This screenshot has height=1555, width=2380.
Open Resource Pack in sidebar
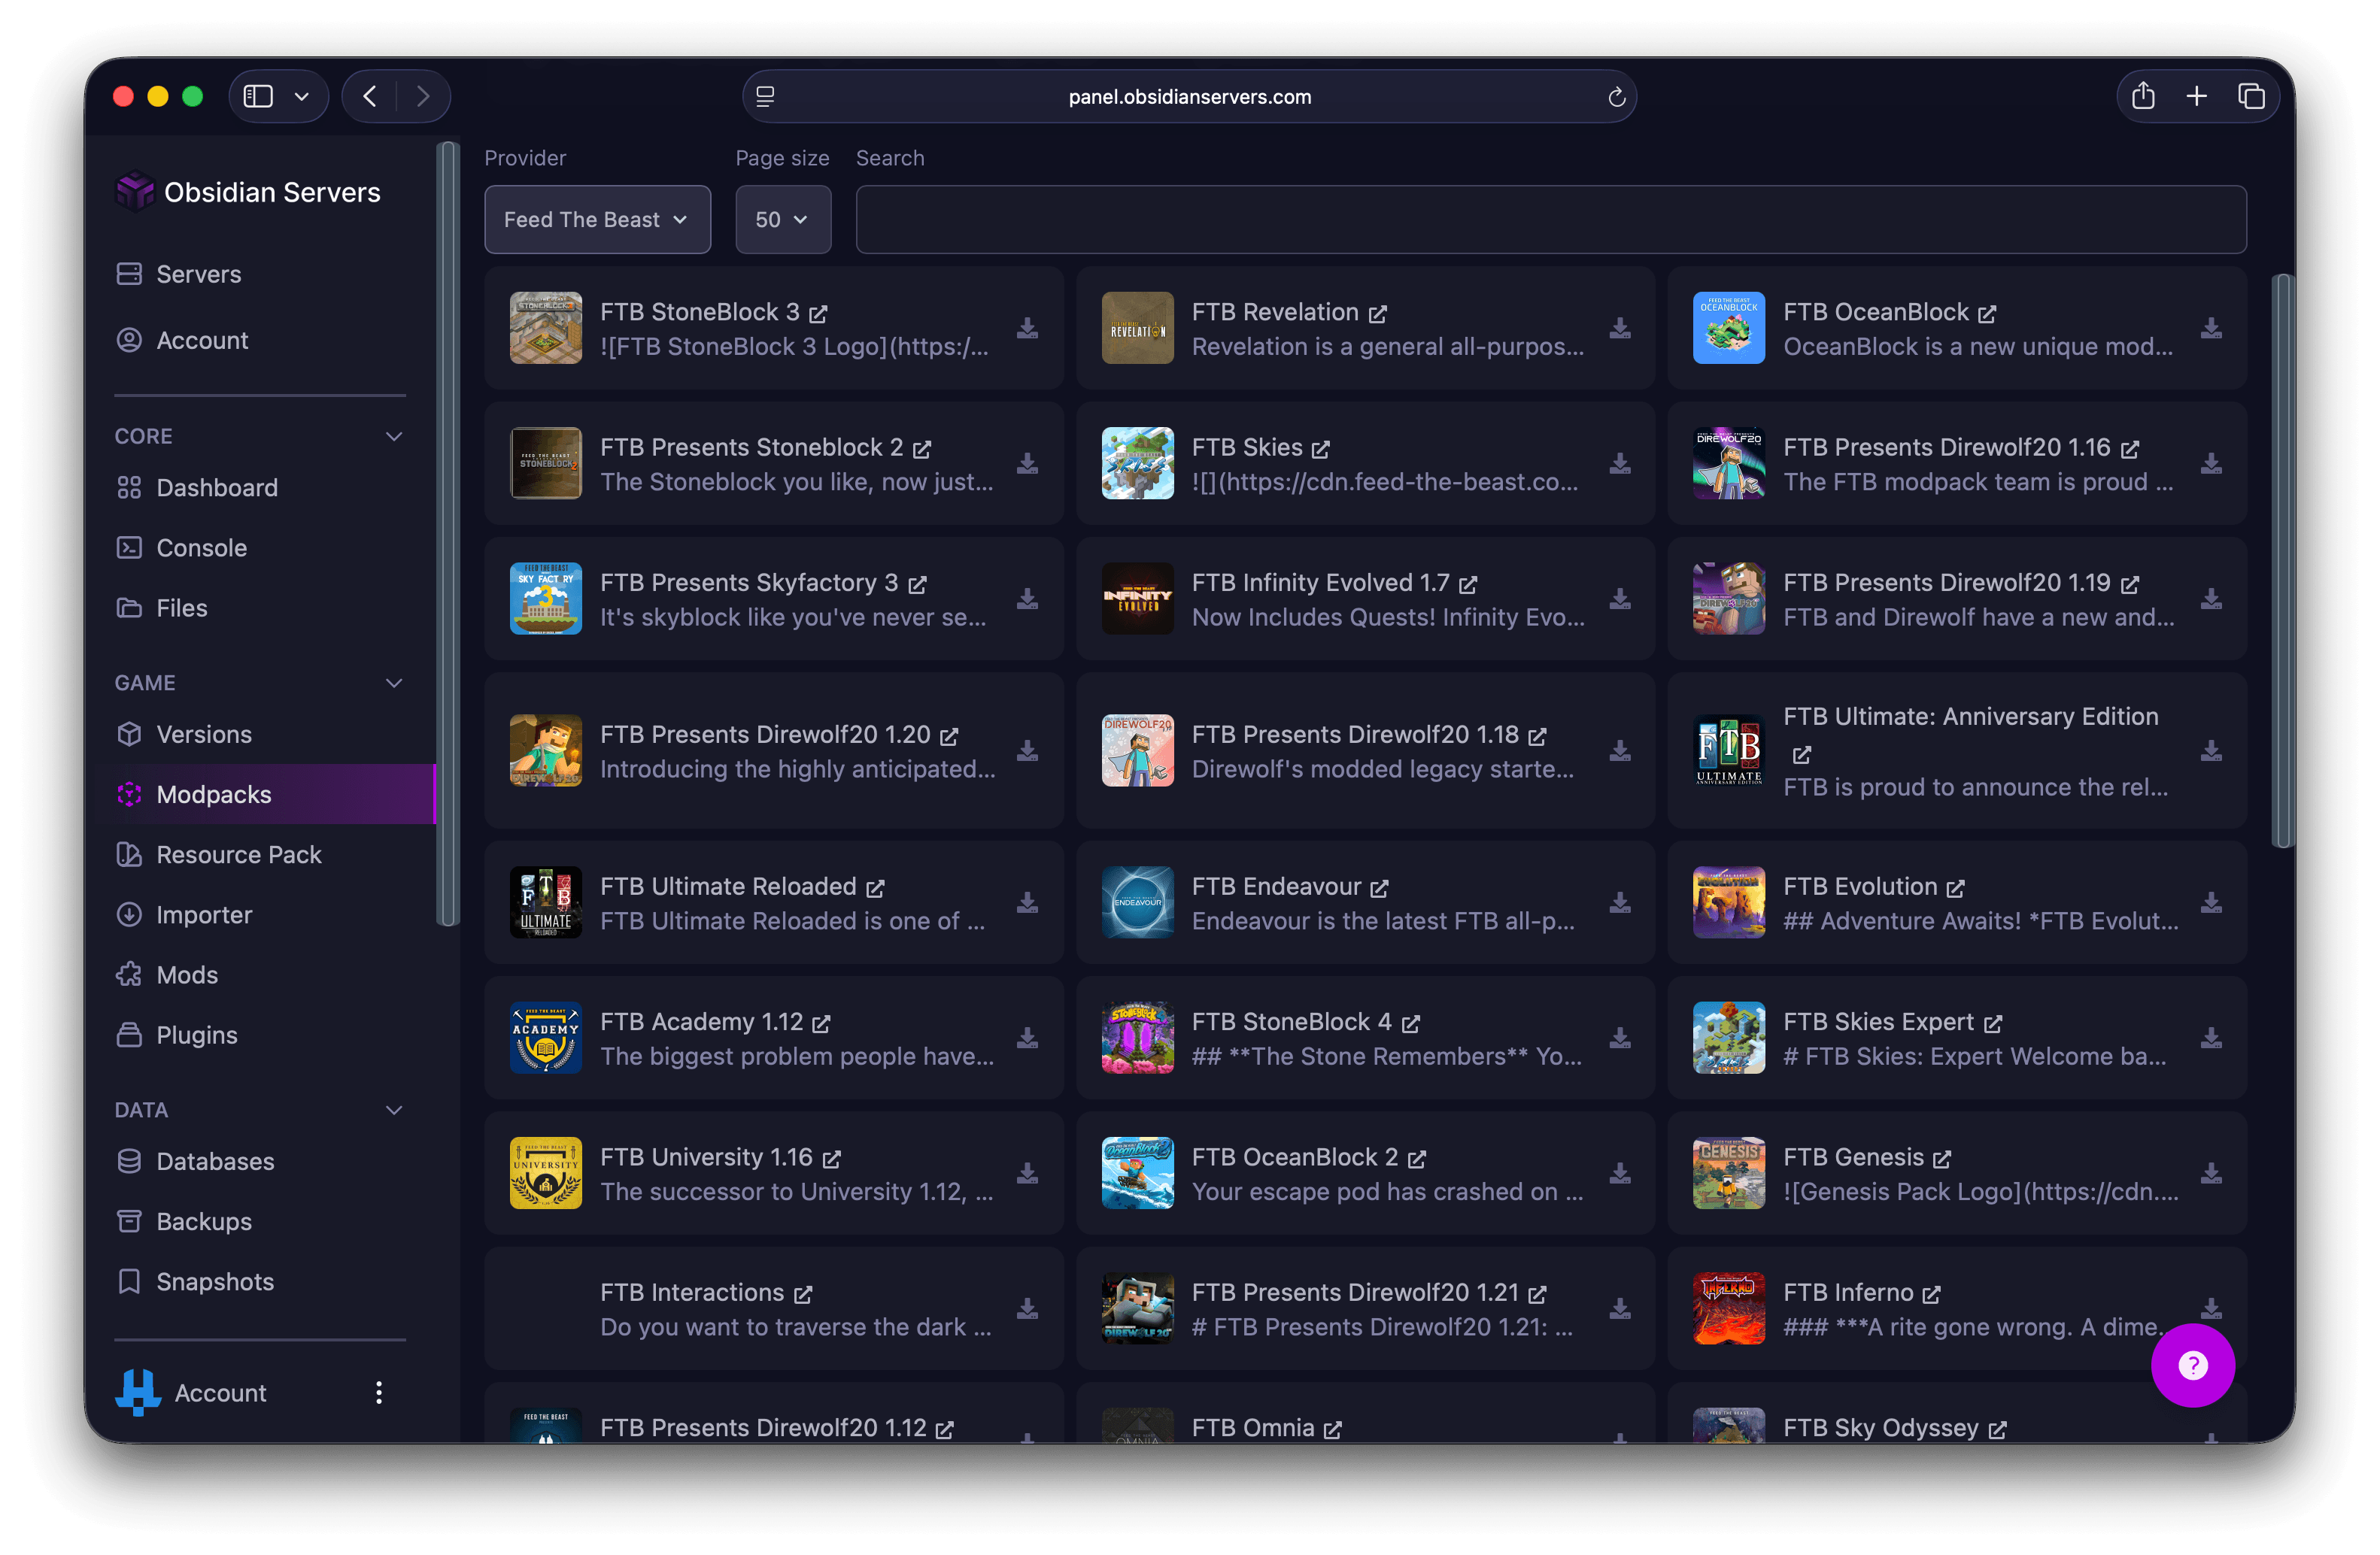[238, 854]
